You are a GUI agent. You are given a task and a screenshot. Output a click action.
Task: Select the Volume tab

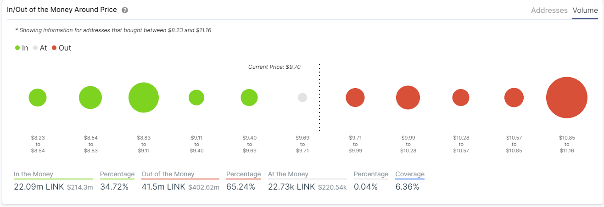[x=585, y=10]
